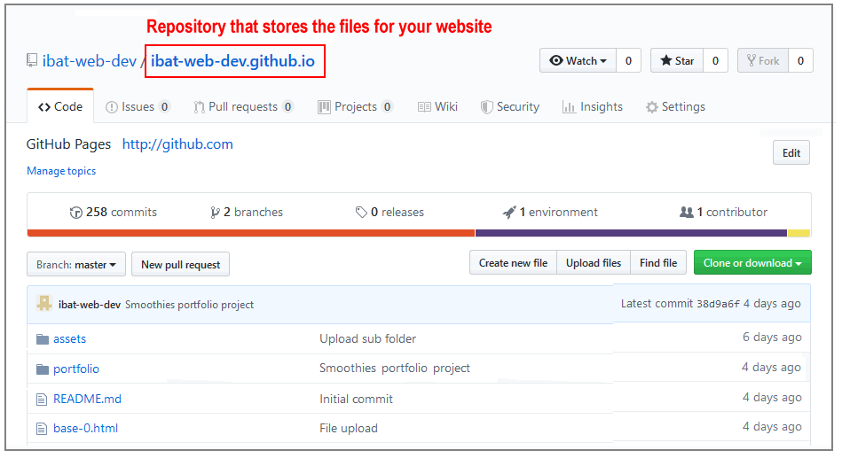Screen dimensions: 842x458
Task: Click the branches icon next to 2 branches
Action: 216,213
